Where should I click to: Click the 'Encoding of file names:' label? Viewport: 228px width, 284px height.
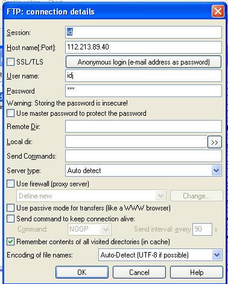40,255
